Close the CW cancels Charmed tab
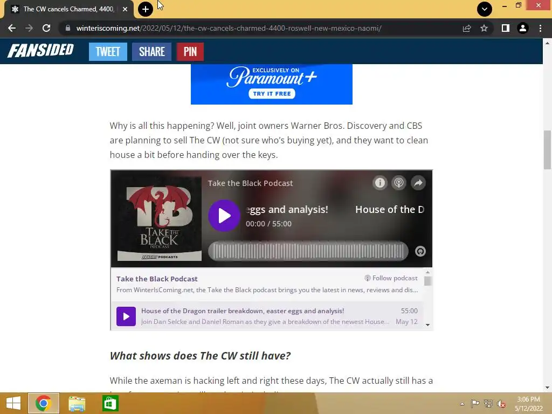Screen dimensions: 552x414 click(125, 9)
